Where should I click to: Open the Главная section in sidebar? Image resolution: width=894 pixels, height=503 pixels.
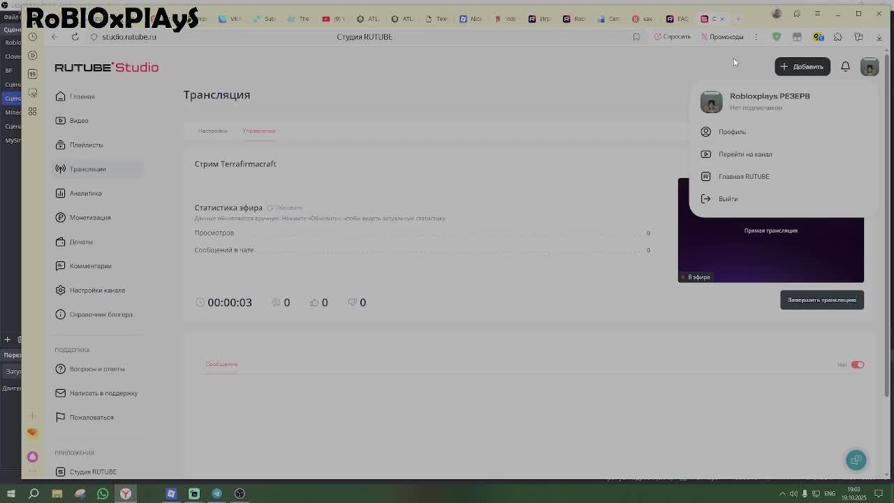click(x=75, y=96)
